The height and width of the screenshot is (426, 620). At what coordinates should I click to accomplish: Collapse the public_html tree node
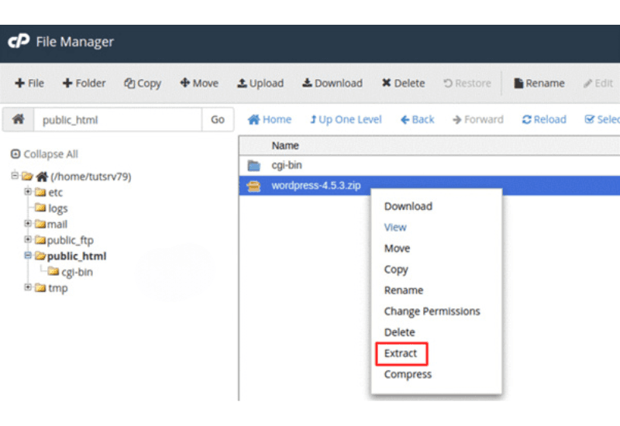[x=28, y=256]
